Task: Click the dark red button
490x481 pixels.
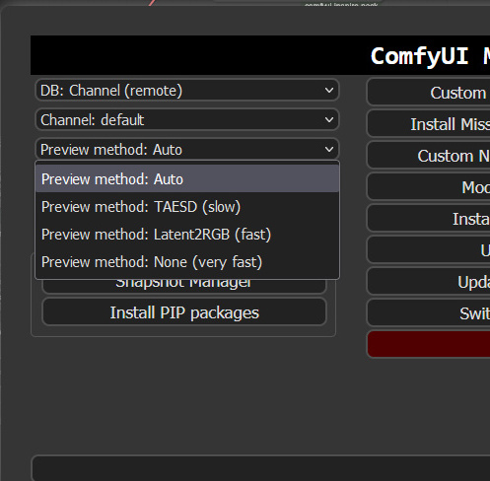Action: tap(428, 344)
